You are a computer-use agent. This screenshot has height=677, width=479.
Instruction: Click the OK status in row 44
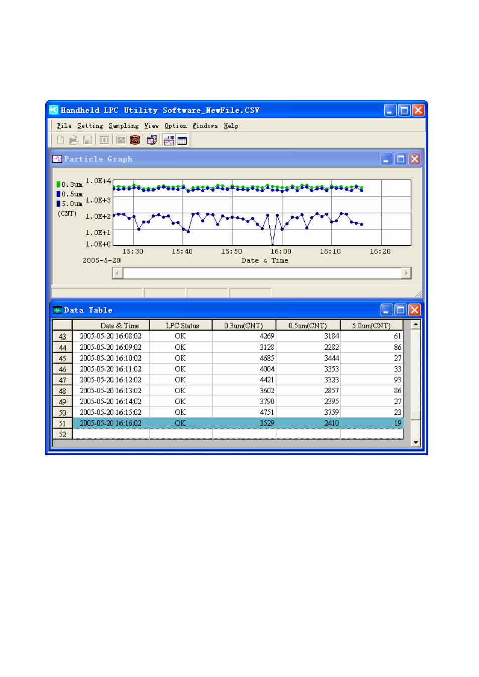pos(181,347)
